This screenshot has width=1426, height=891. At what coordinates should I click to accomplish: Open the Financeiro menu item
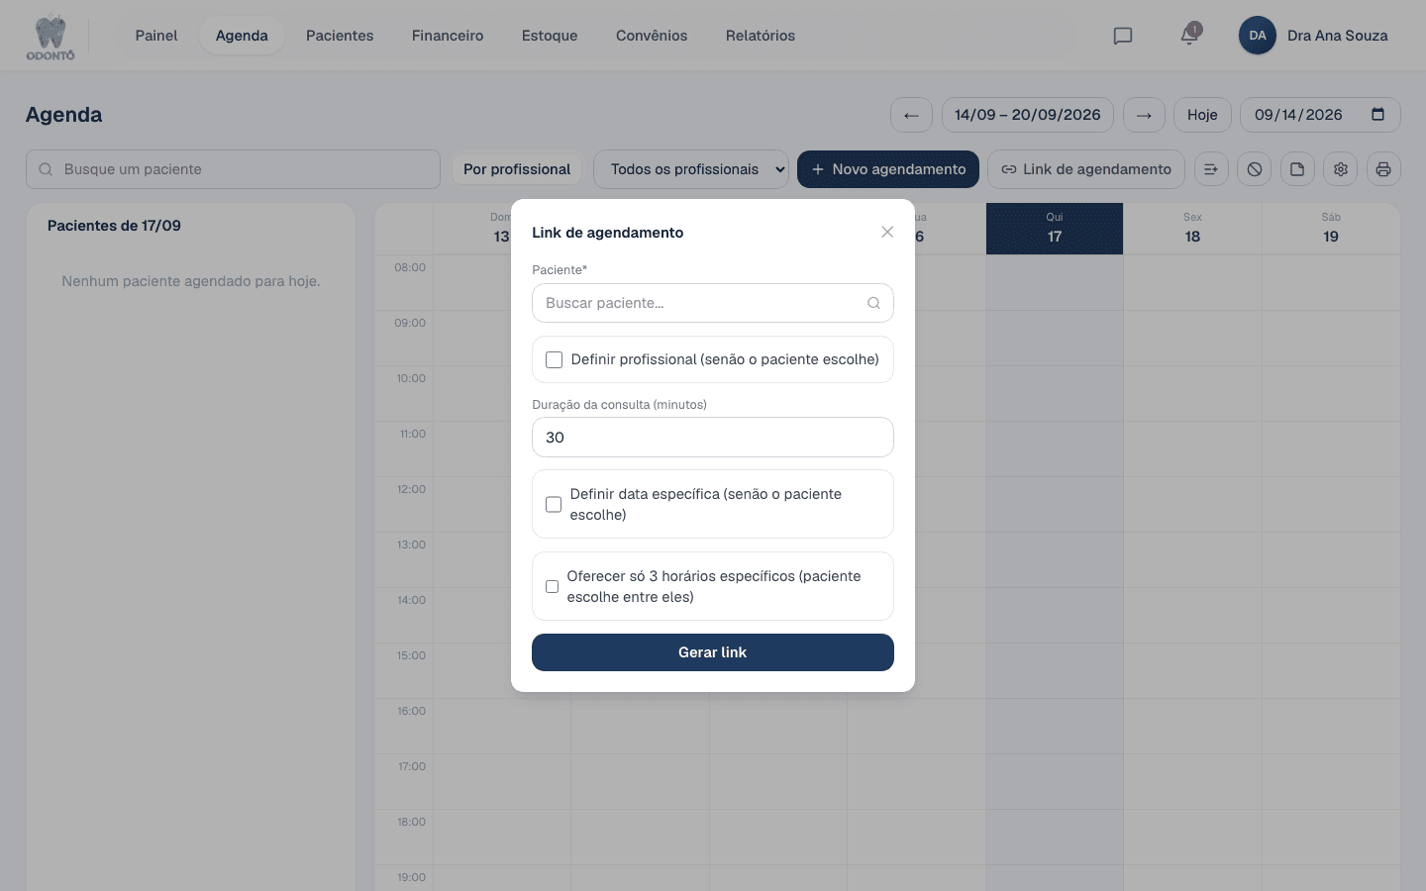point(448,36)
